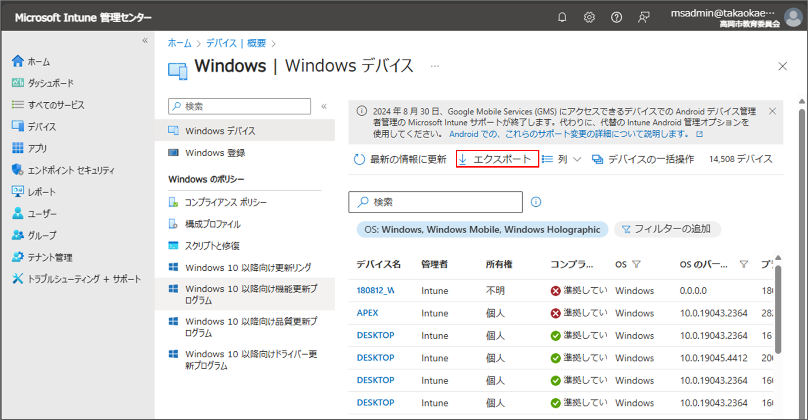The image size is (808, 420).
Task: Click the エクスポート button
Action: [497, 159]
